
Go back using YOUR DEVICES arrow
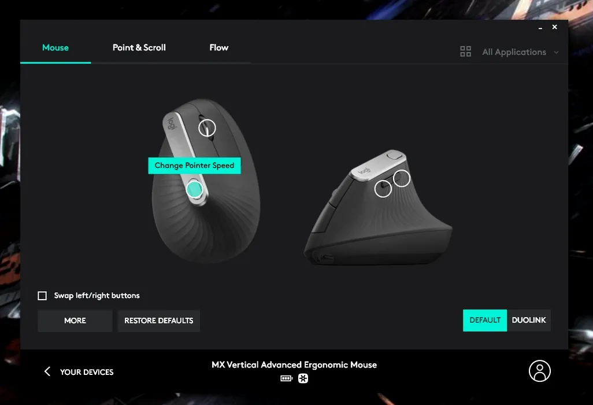pos(47,371)
